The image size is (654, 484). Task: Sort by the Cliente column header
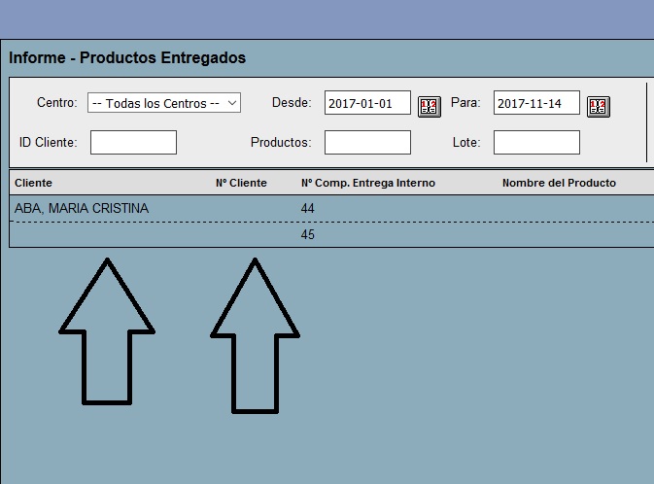tap(33, 183)
